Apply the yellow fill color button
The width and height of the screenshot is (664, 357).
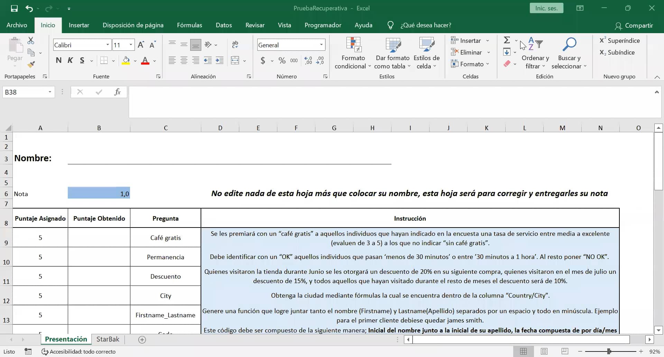[126, 61]
